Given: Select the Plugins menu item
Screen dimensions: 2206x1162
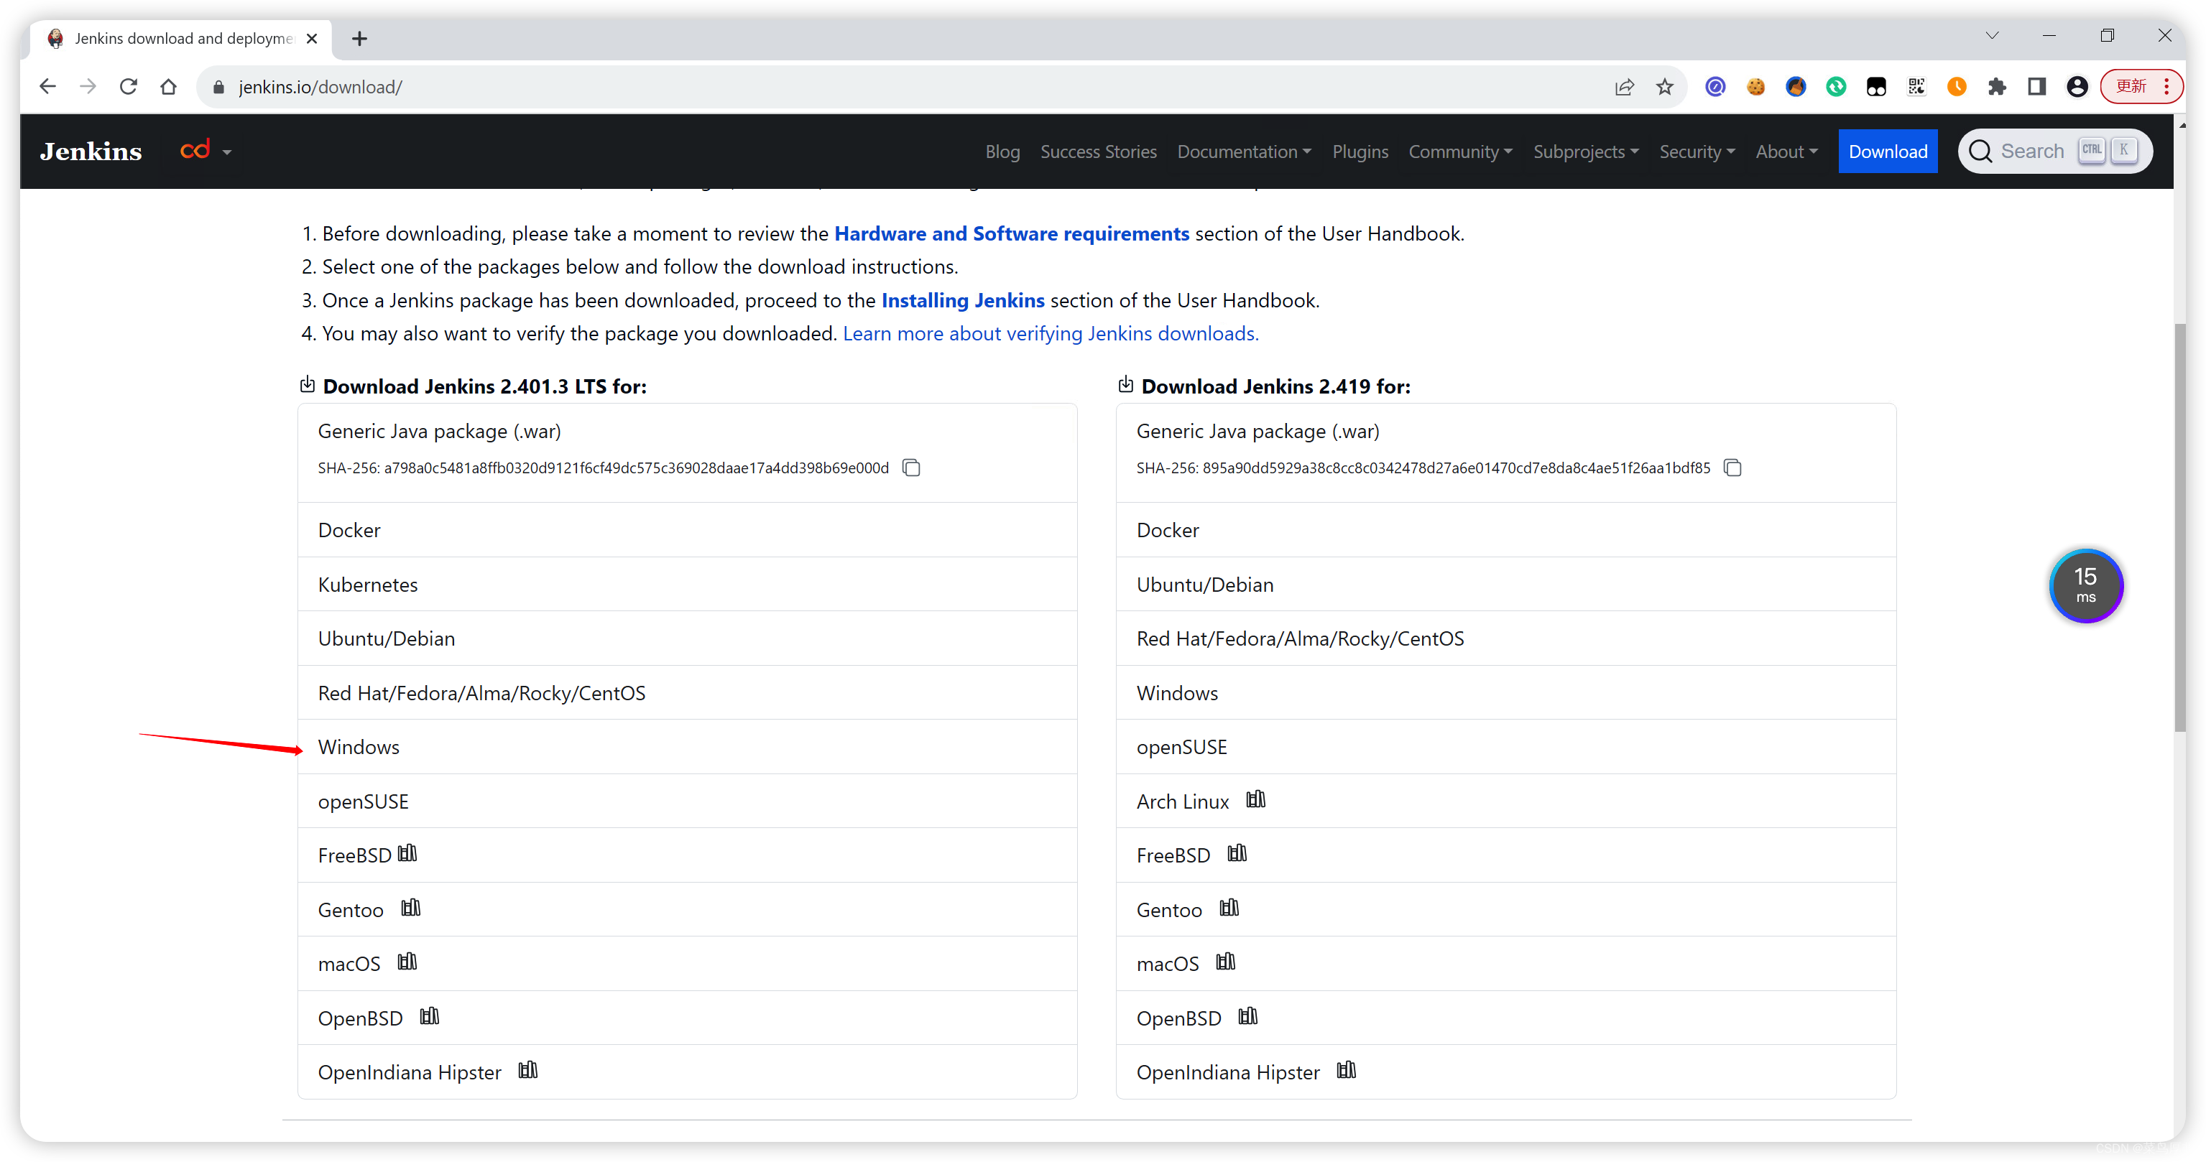Looking at the screenshot, I should 1360,150.
